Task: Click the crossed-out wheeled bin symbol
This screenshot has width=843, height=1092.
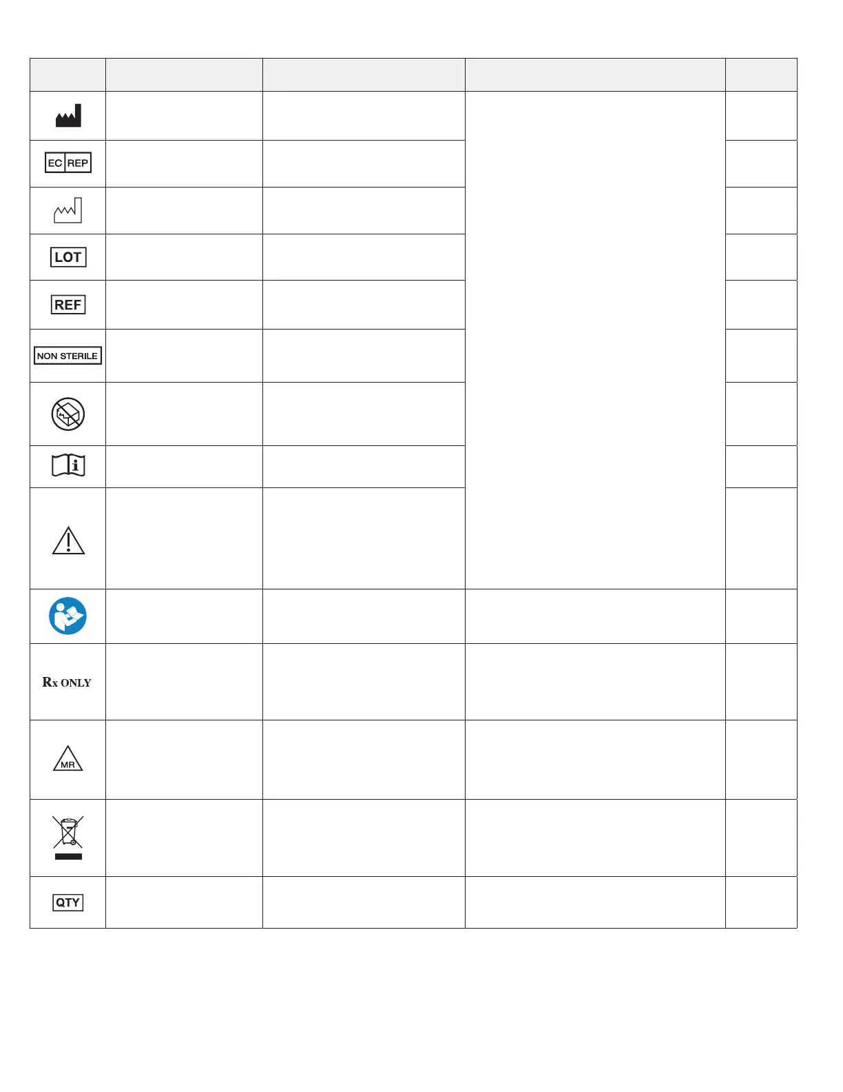Action: (x=68, y=838)
